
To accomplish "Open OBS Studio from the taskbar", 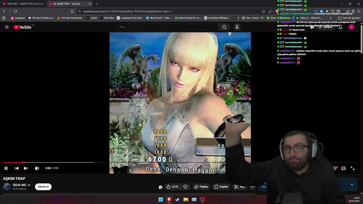I will coord(202,199).
